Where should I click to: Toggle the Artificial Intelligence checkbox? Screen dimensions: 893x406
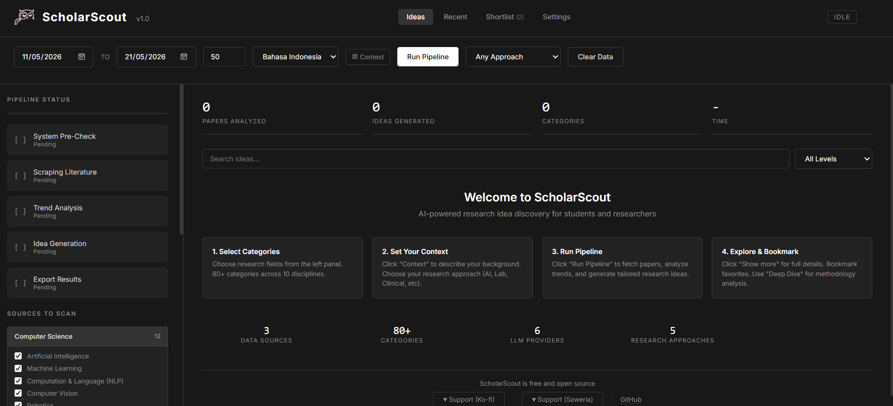click(18, 356)
